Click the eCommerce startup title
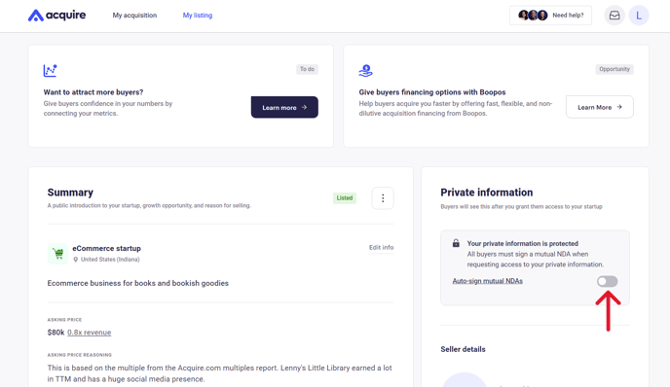This screenshot has width=670, height=387. pos(106,248)
